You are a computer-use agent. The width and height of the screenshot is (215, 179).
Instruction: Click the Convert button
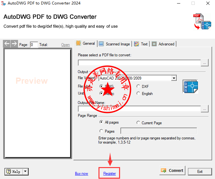coord(172,171)
